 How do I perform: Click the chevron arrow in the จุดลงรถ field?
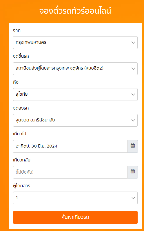click(x=133, y=120)
